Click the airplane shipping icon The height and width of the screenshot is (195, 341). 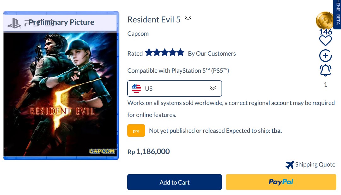click(x=290, y=165)
